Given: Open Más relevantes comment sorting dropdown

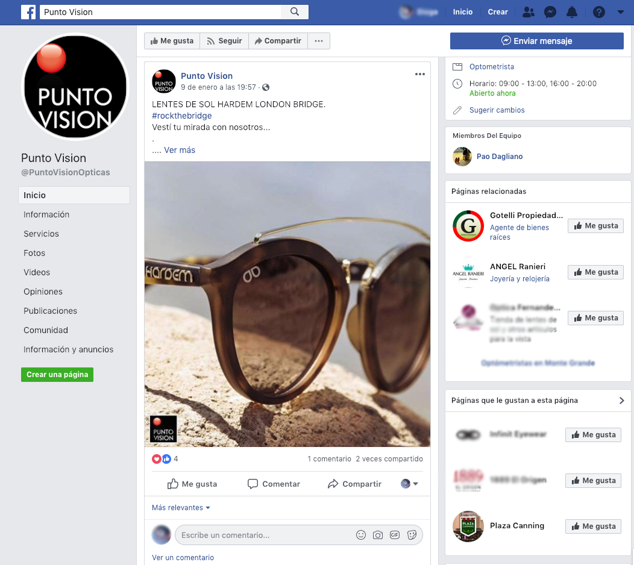Looking at the screenshot, I should click(x=181, y=508).
